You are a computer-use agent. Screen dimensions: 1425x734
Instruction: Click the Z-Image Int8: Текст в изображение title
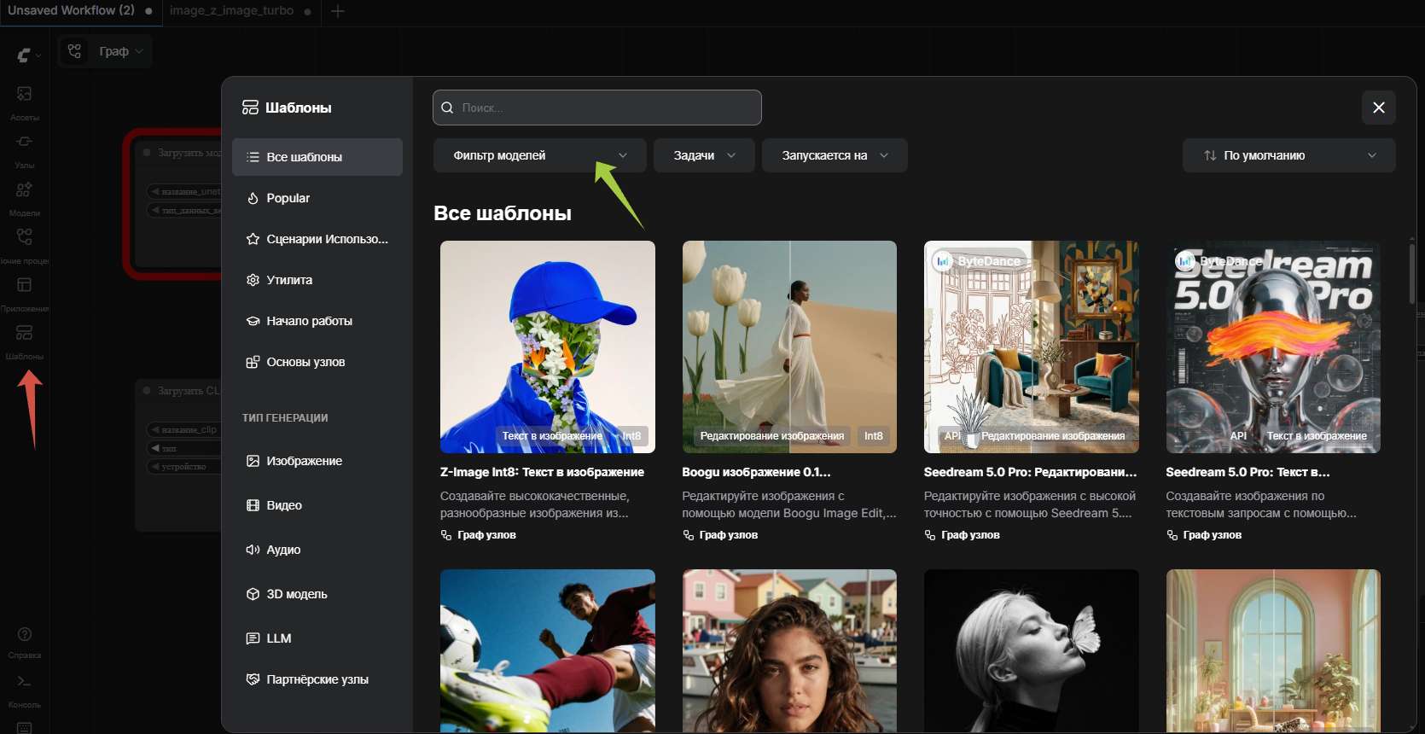click(543, 472)
